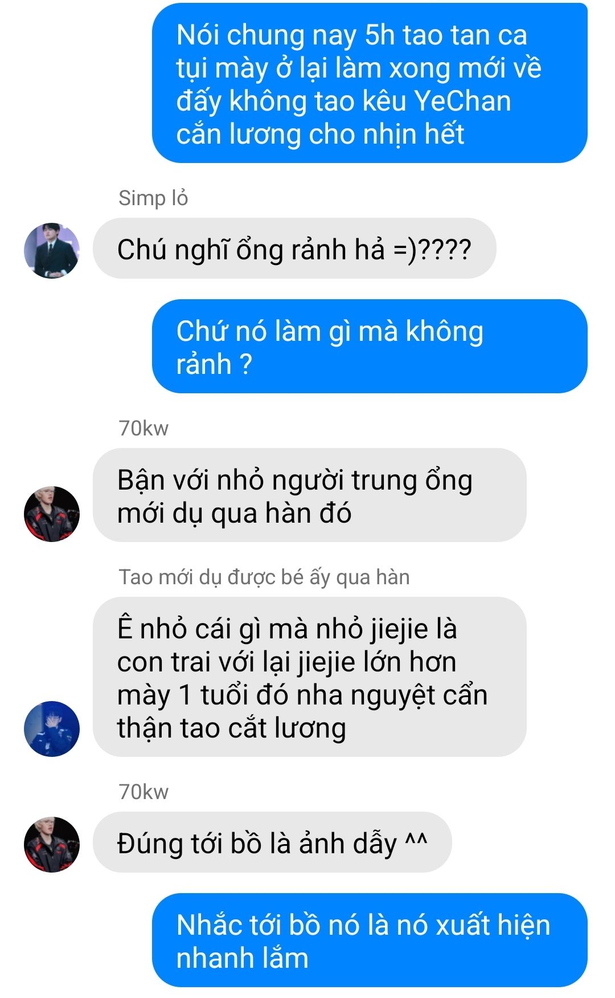Tap the 'Chú nghĩ ổng rảnh hả' message bubble
Image resolution: width=615 pixels, height=998 pixels.
coord(294,249)
